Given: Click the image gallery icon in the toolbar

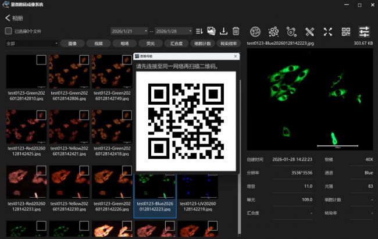Looking at the screenshot, I should pyautogui.click(x=211, y=31).
